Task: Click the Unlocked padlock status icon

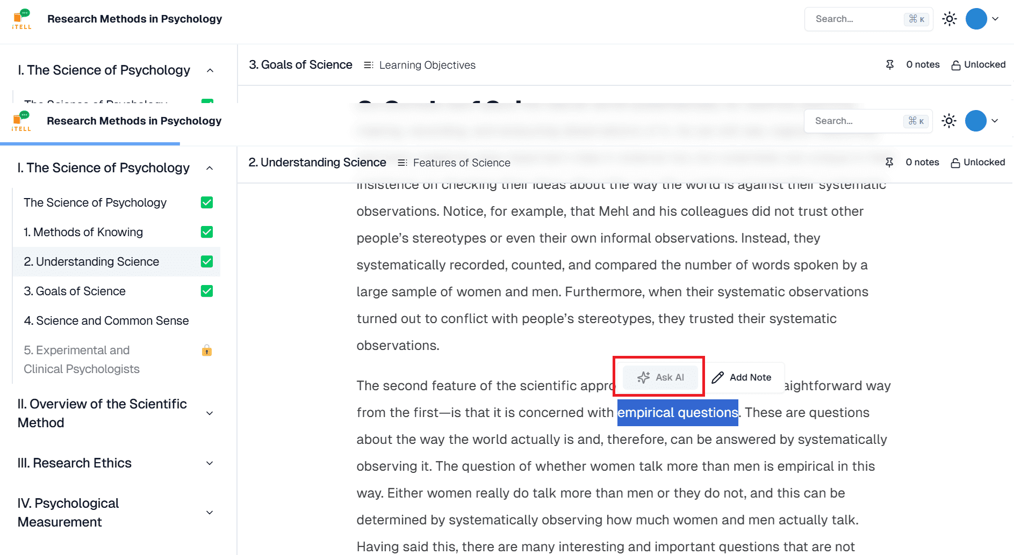Action: click(x=955, y=163)
